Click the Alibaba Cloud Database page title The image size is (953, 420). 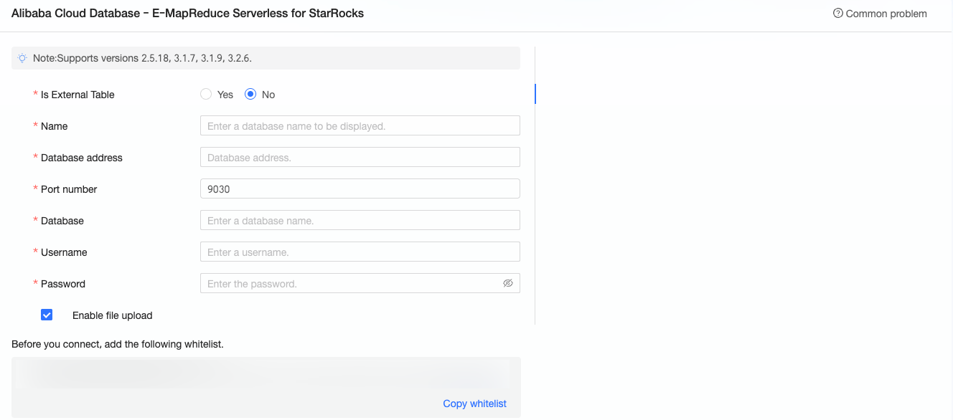coord(187,14)
